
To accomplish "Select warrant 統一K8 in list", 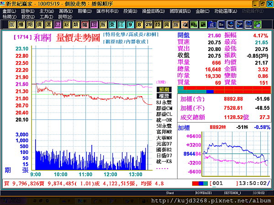I will pyautogui.click(x=164, y=161).
